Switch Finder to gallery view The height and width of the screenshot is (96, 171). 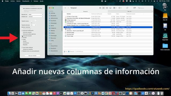pos(110,8)
